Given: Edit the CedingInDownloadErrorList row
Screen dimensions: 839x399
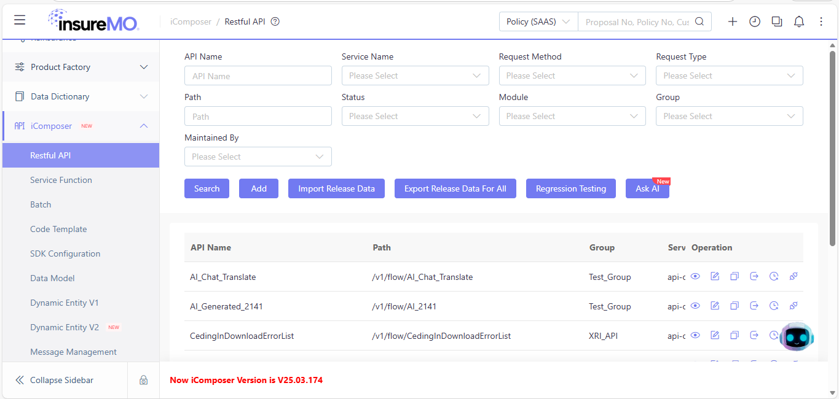Looking at the screenshot, I should click(x=715, y=335).
